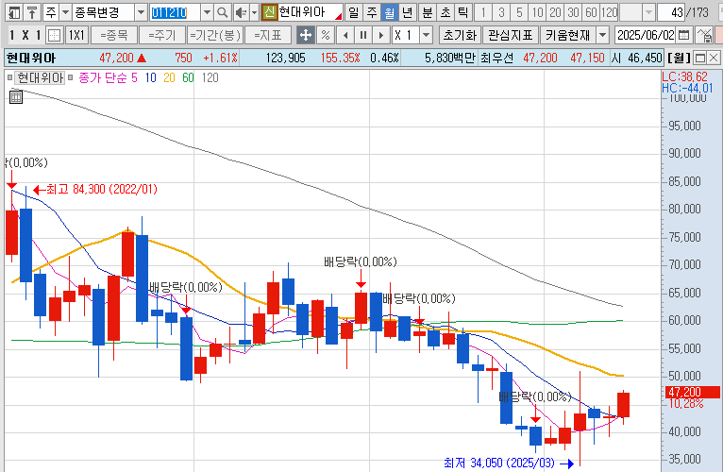Click the 최고 84,300 (2022/01) label
The width and height of the screenshot is (723, 472).
(x=101, y=189)
